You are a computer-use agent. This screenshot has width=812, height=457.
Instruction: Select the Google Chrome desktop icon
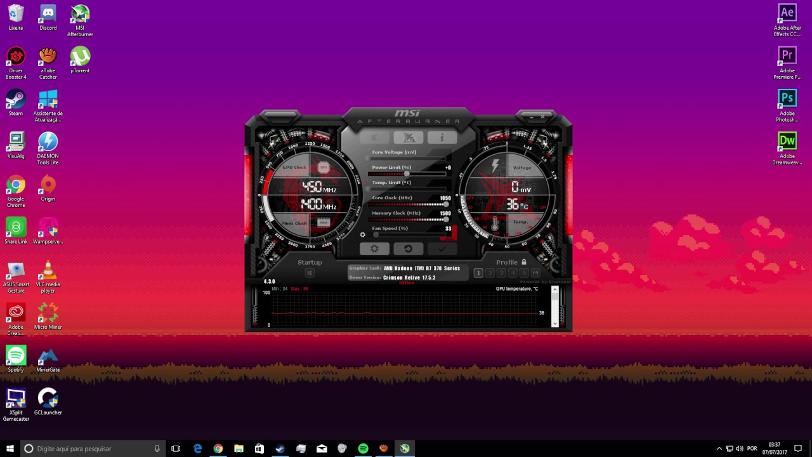click(16, 192)
